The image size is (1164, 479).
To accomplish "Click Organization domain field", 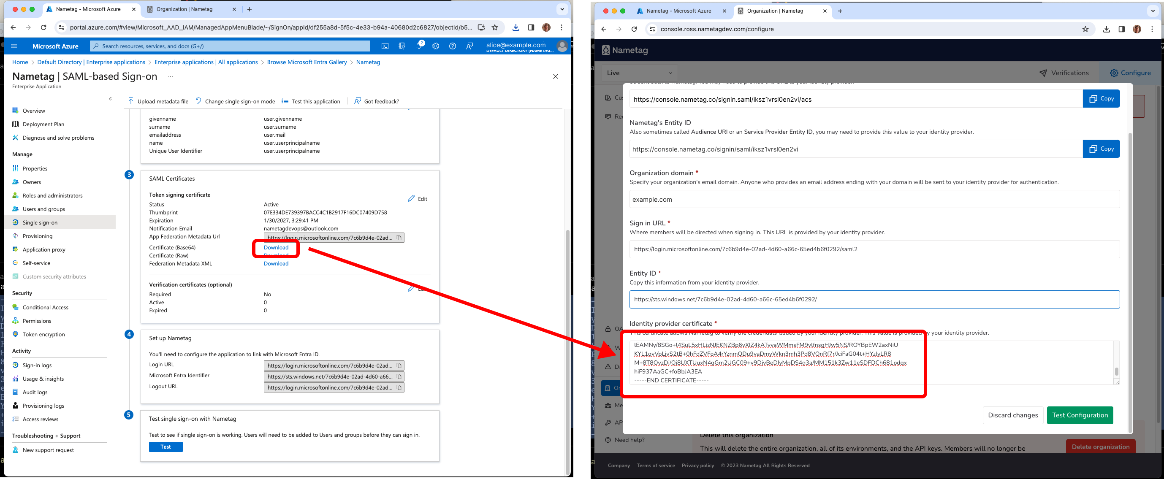I will 874,199.
